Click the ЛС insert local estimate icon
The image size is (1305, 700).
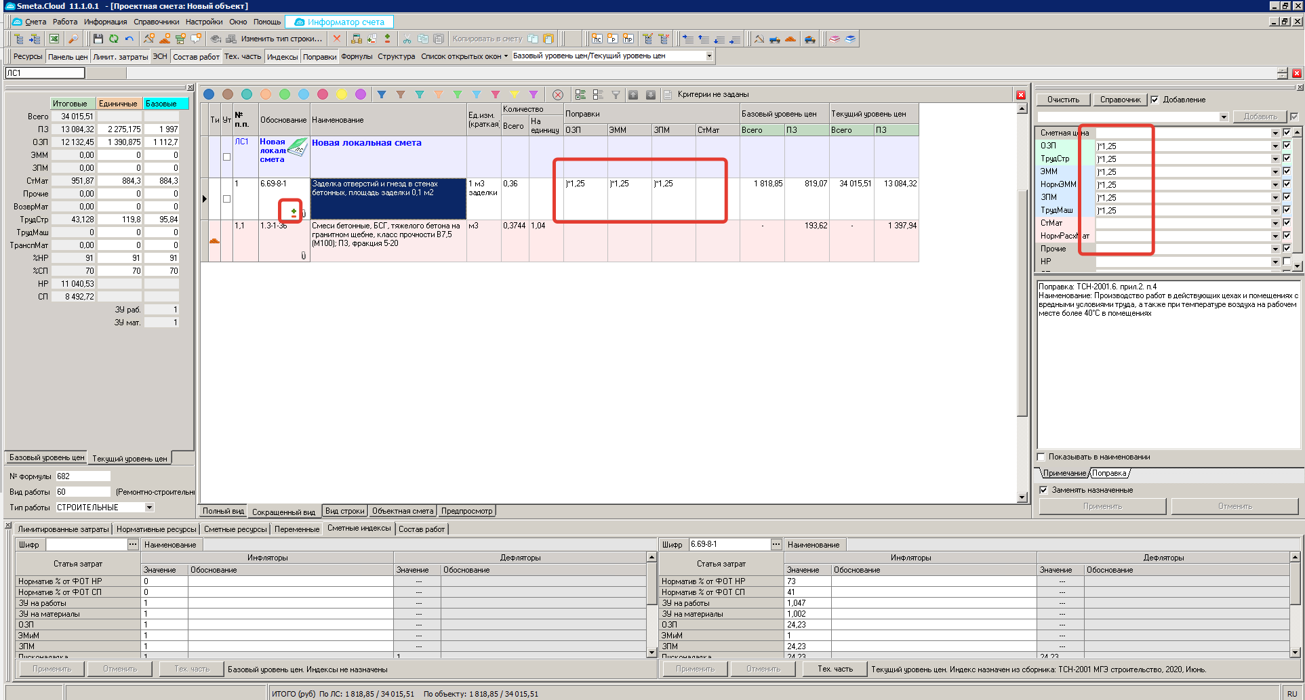[597, 39]
